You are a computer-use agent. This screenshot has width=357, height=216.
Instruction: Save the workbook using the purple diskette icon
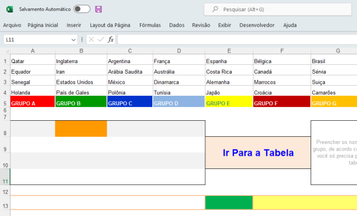[98, 10]
